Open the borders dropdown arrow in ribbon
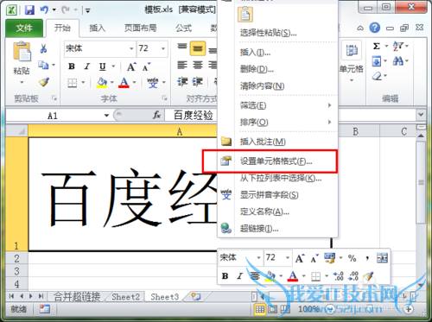Viewport: 432px width, 322px height. [x=83, y=83]
